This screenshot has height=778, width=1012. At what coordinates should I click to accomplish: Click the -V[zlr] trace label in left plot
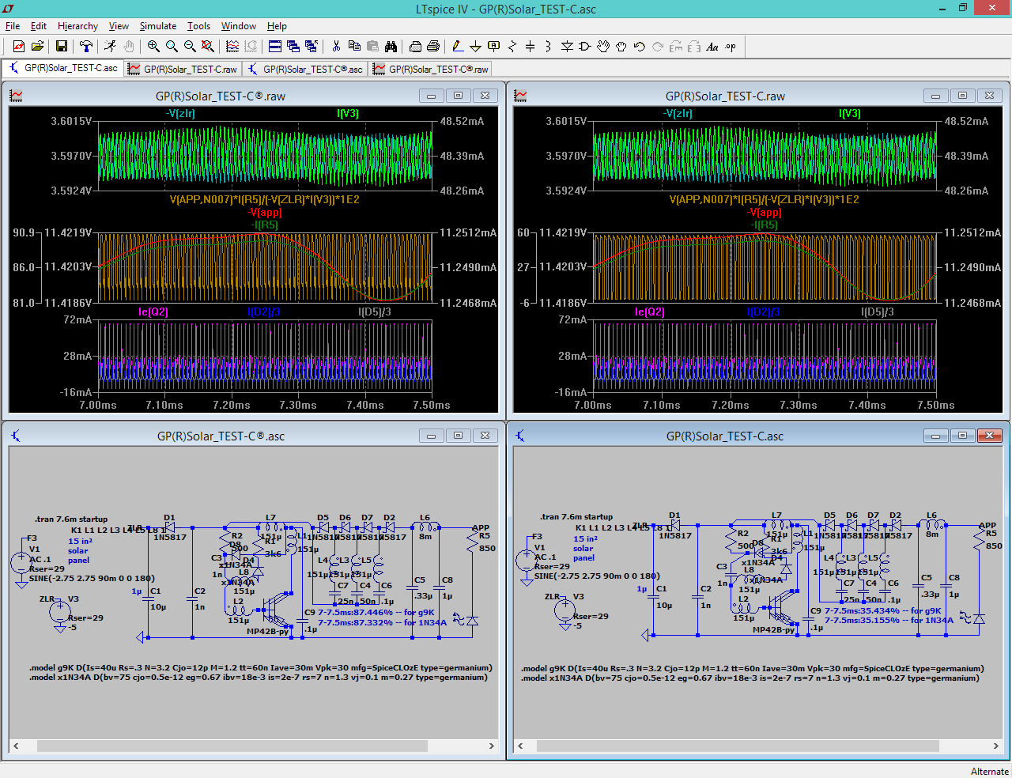pos(180,114)
